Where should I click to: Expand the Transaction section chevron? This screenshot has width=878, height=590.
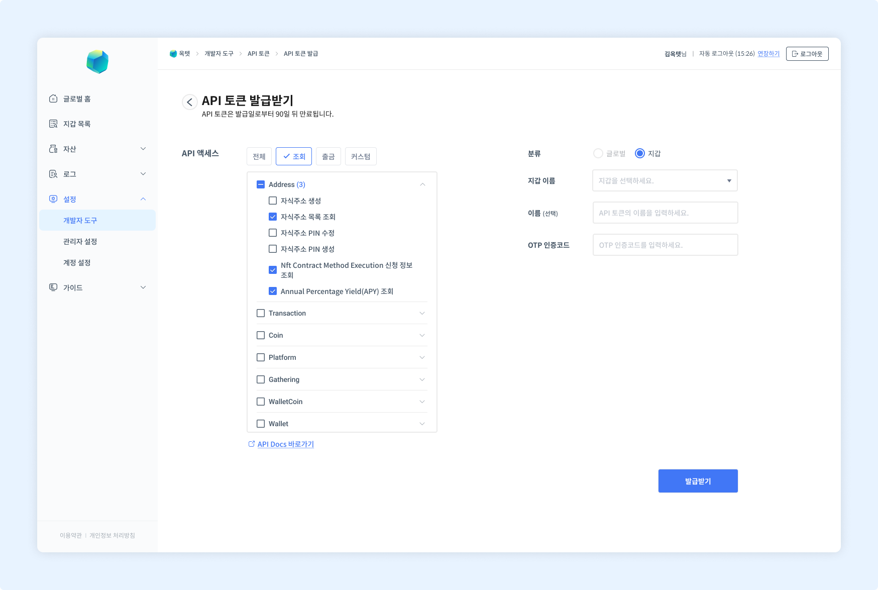point(422,313)
